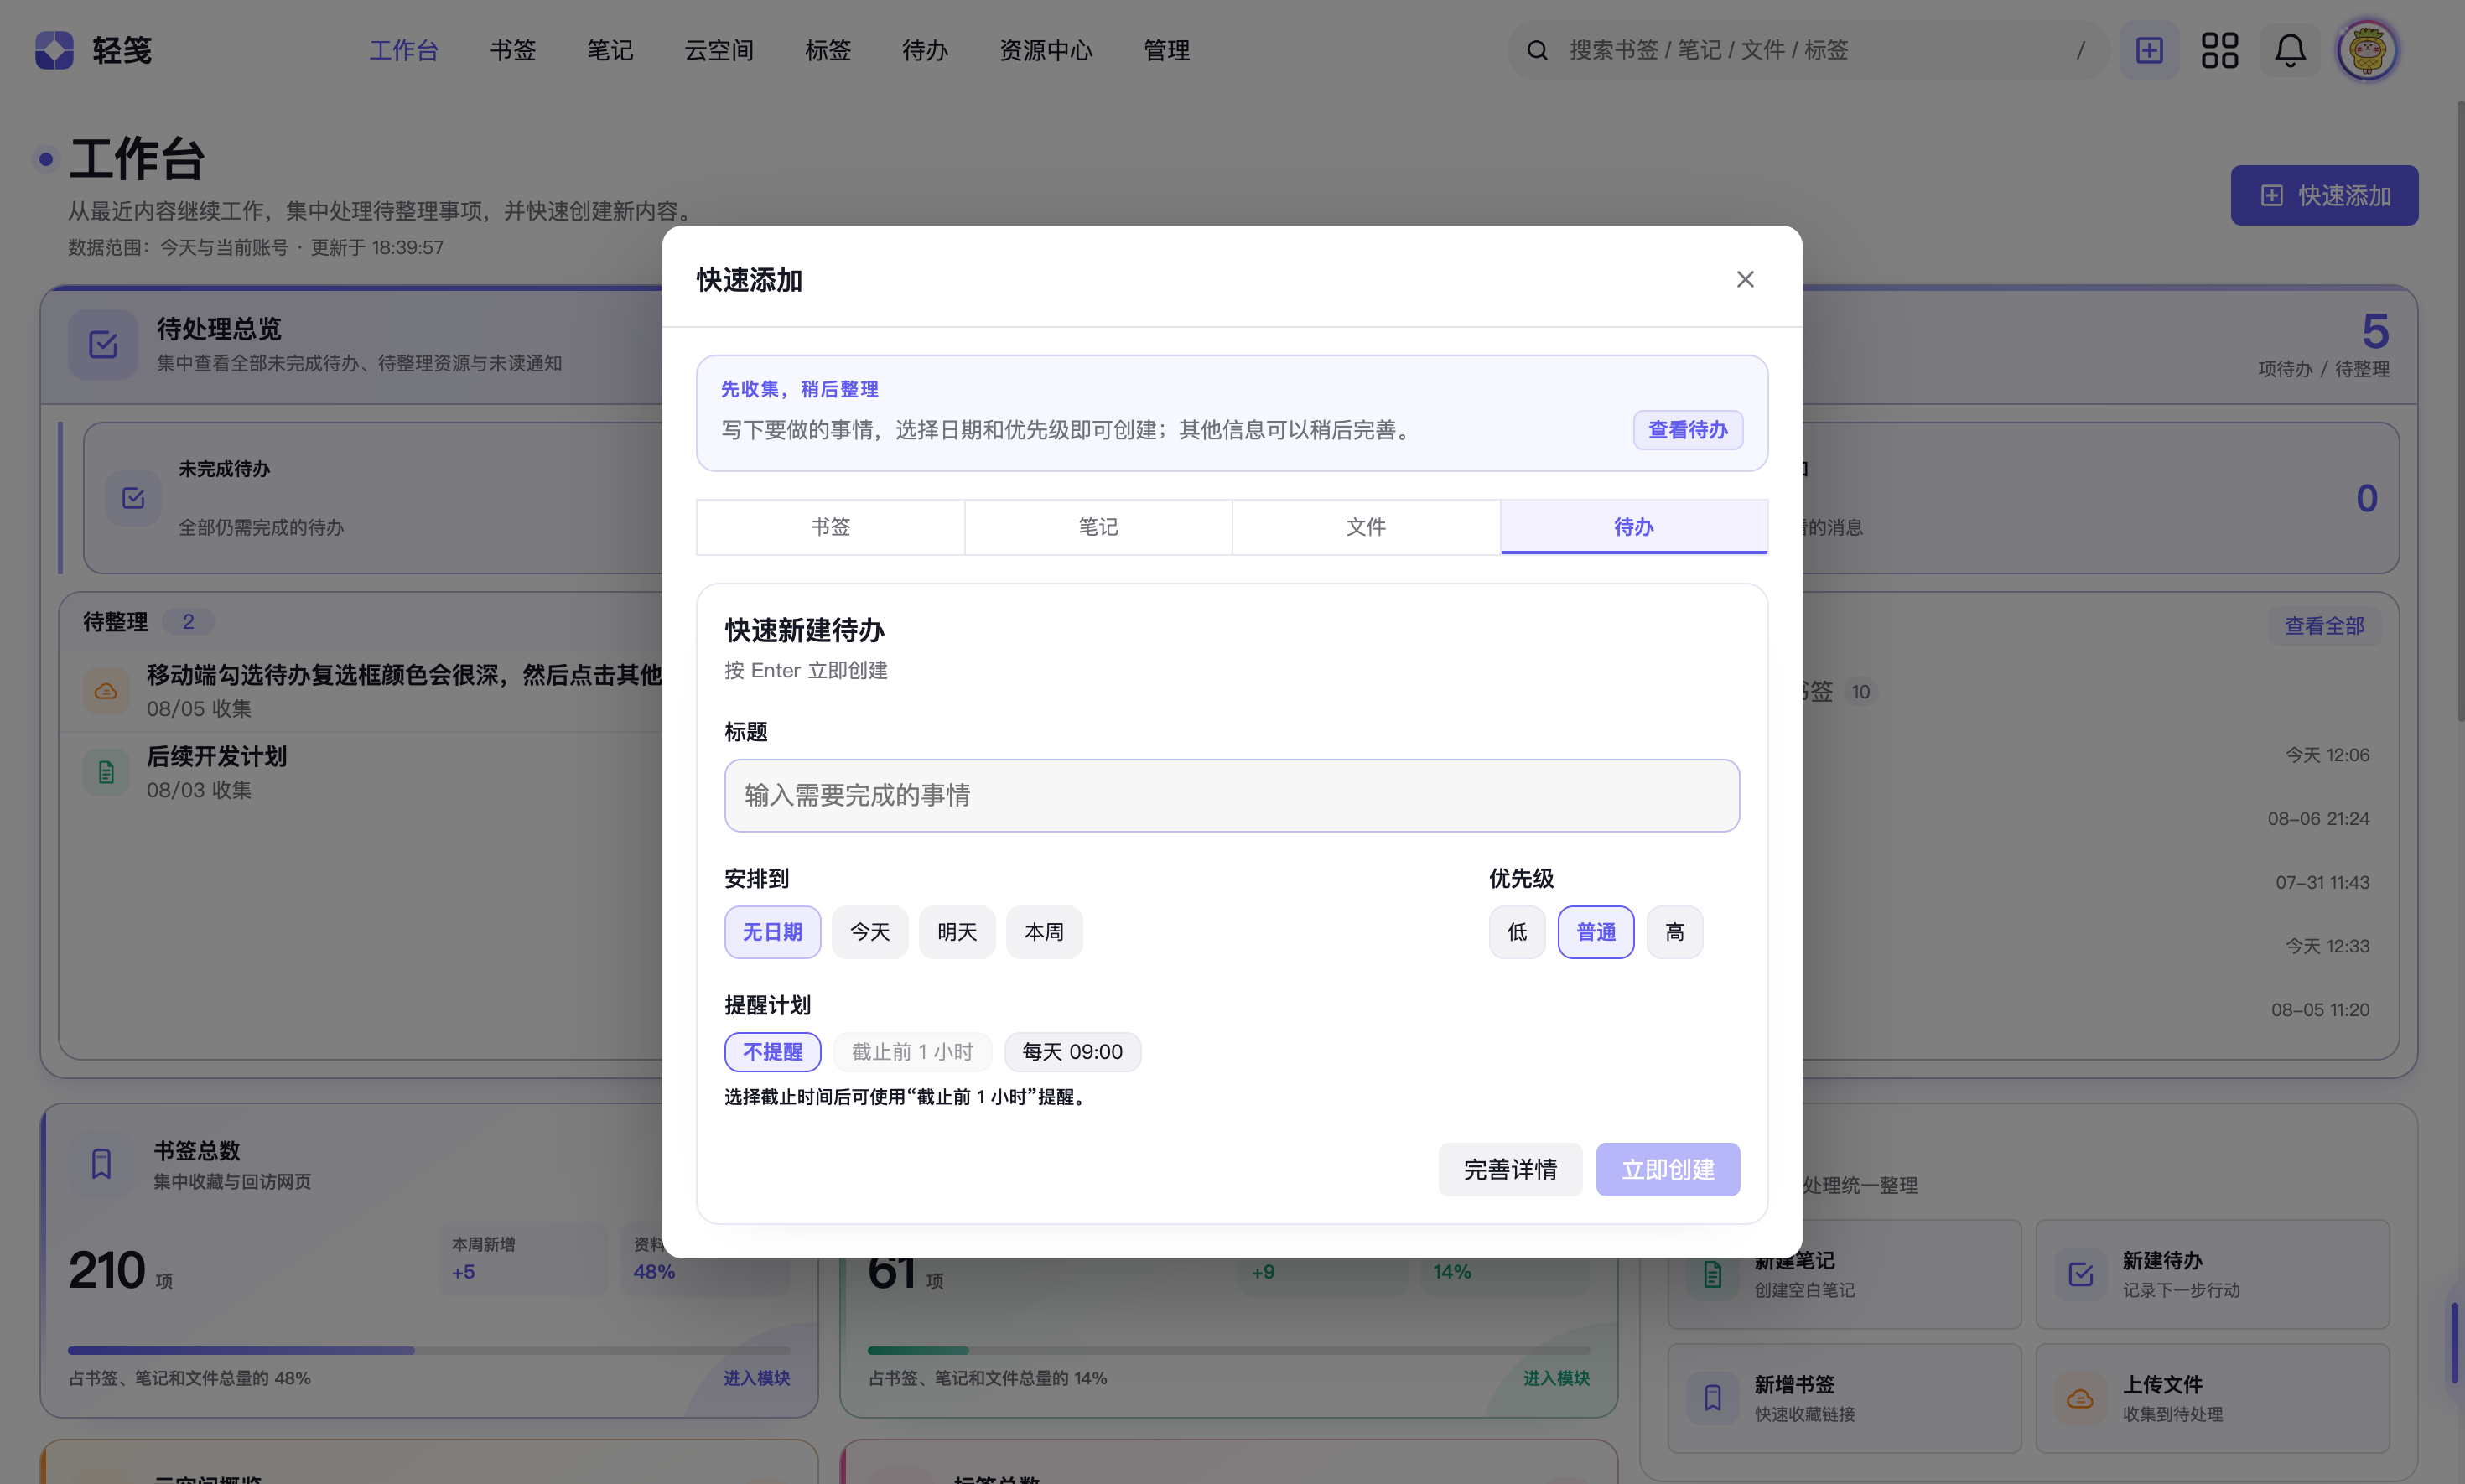Click the 待整理 count badge 2

[x=188, y=622]
